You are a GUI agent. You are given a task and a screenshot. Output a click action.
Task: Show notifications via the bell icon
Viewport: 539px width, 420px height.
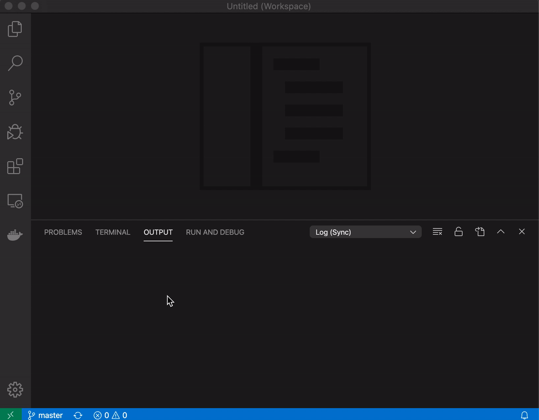524,415
